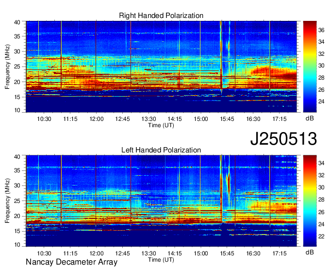Viewport: 330px width, 268px height.
Task: Click the 11:15 time tick on Right Handed plot
Action: click(70, 119)
